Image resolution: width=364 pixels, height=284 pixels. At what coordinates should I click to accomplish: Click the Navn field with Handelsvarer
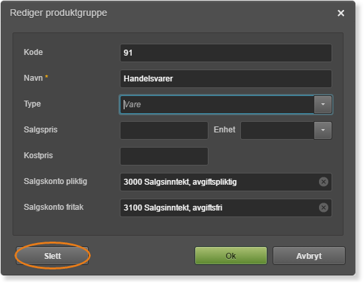[x=226, y=79]
